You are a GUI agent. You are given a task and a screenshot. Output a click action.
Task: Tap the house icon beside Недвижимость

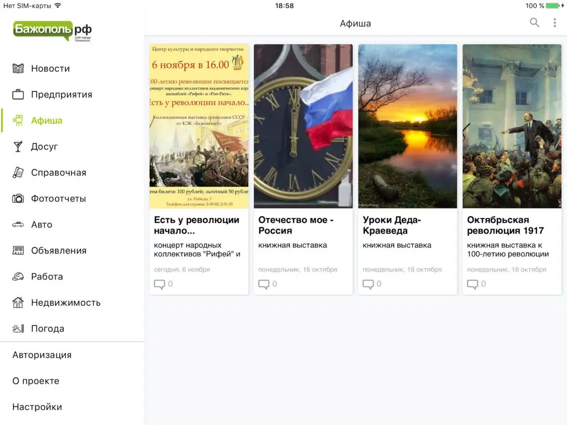coord(18,302)
